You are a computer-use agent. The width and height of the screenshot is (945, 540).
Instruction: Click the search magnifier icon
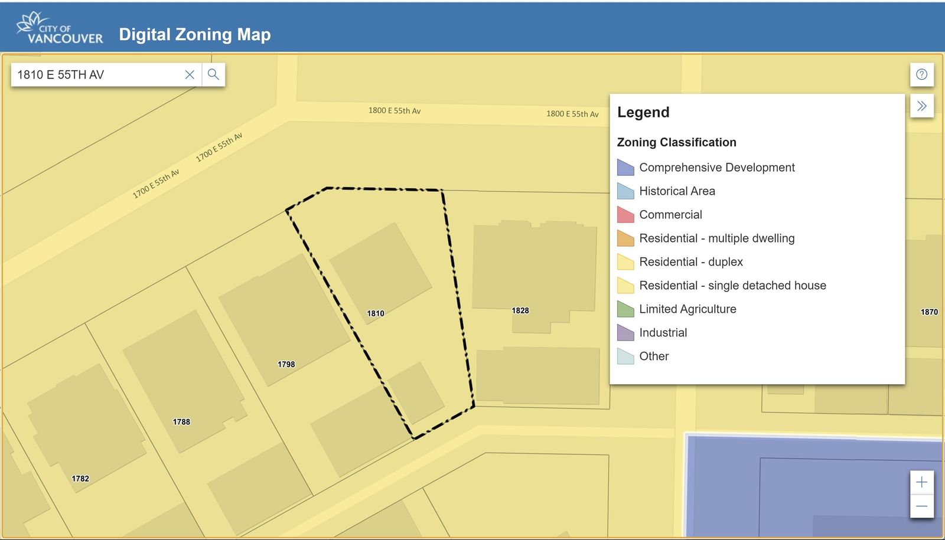(213, 74)
